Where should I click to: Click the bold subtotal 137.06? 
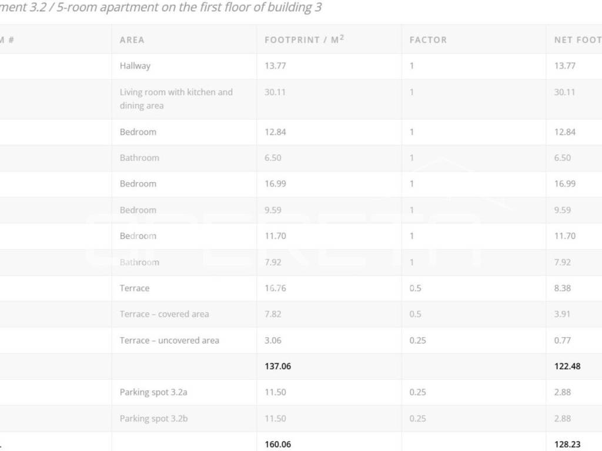[x=277, y=366]
